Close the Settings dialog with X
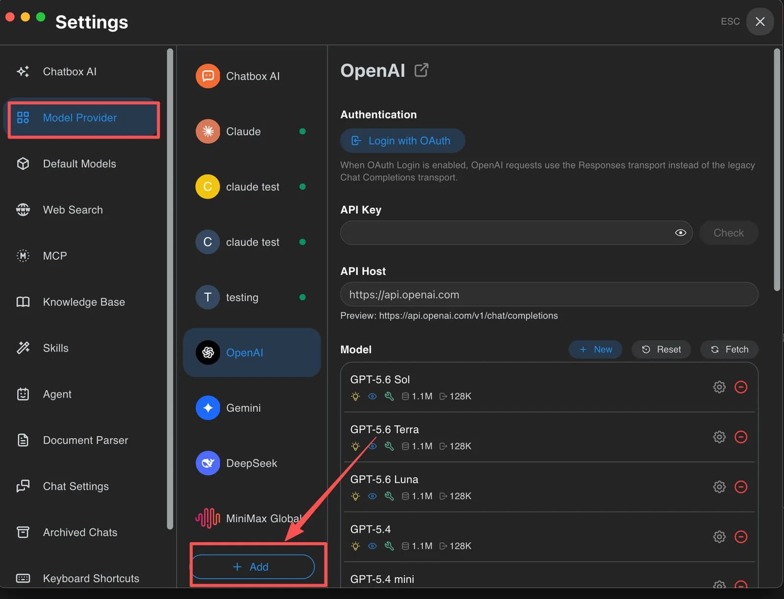Image resolution: width=784 pixels, height=599 pixels. click(760, 22)
